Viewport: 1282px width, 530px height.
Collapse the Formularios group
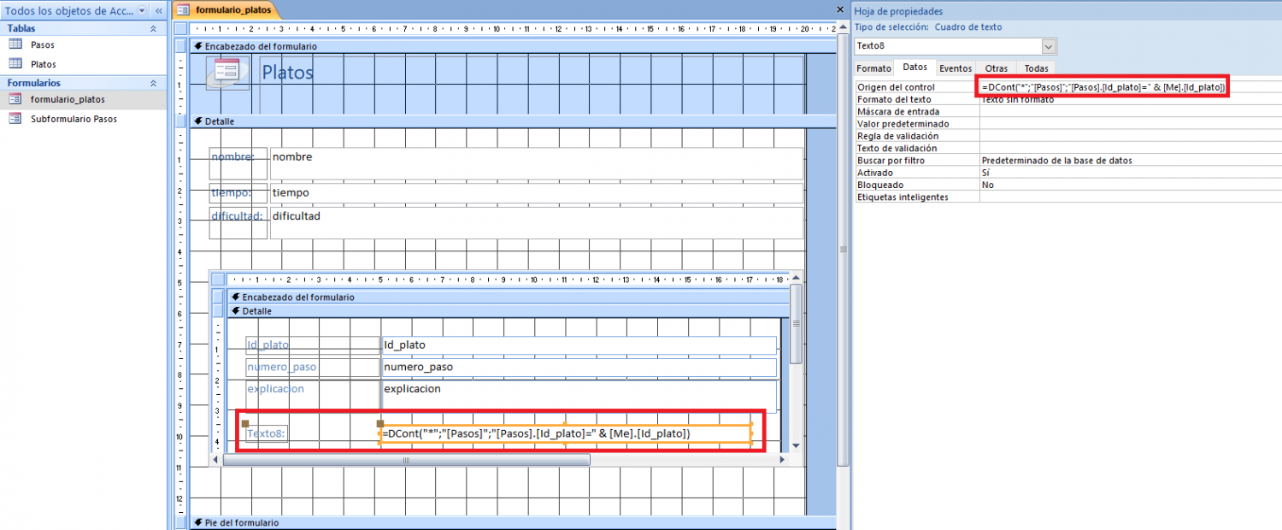(154, 83)
